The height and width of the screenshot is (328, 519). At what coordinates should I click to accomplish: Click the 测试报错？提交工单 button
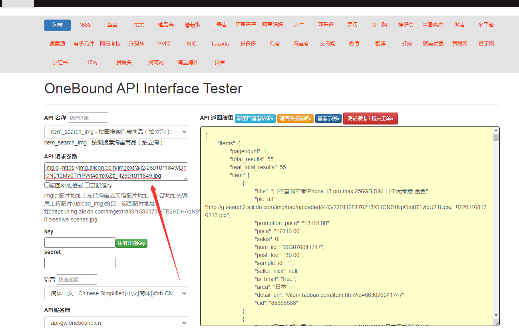[370, 119]
